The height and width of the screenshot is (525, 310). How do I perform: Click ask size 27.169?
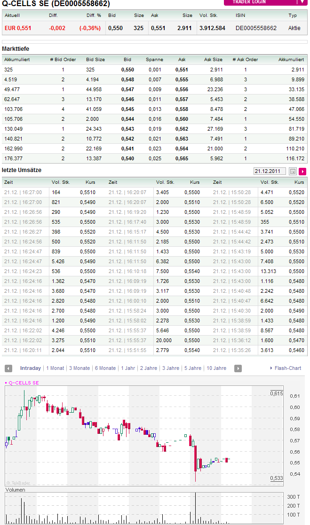[x=215, y=129]
